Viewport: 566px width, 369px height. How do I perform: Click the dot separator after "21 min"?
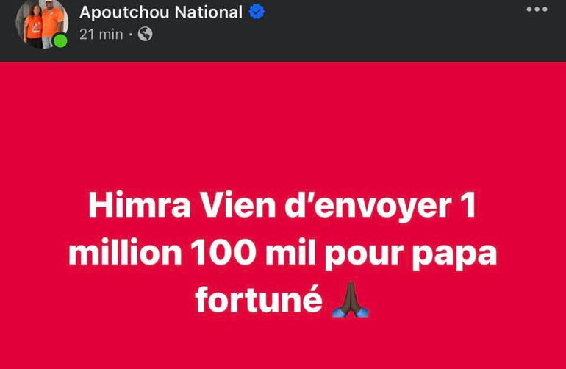(x=130, y=35)
